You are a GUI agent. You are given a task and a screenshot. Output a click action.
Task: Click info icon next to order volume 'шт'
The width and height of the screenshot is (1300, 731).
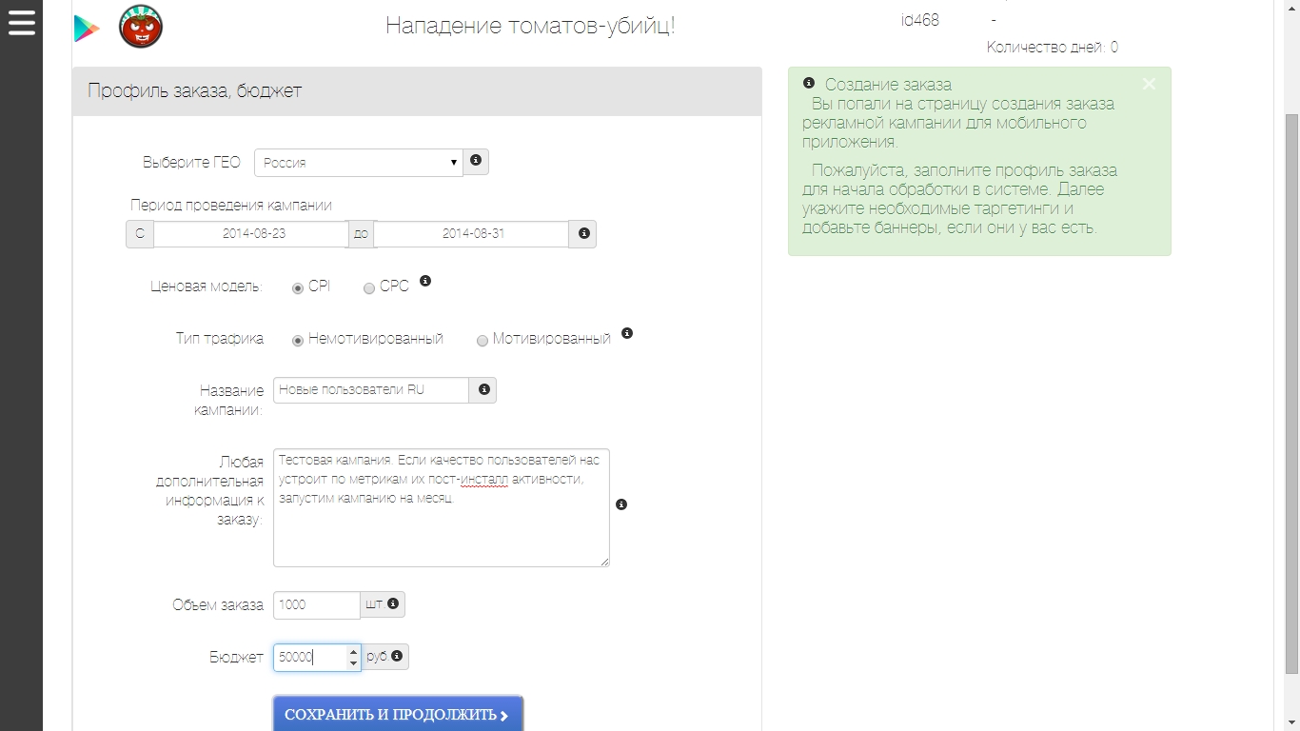393,603
